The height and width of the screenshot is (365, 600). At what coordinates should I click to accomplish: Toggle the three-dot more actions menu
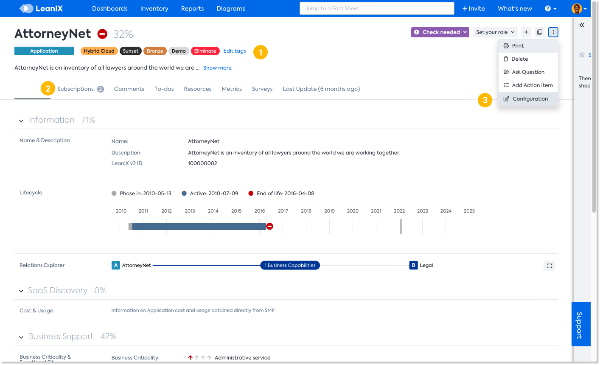[x=553, y=32]
